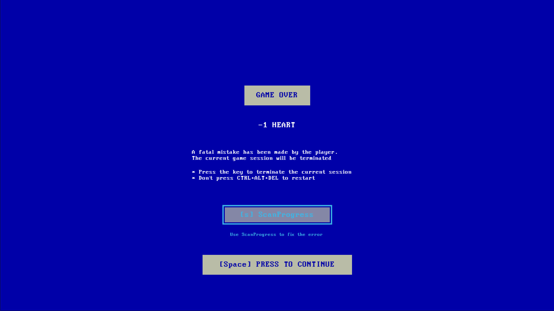Image resolution: width=554 pixels, height=311 pixels.
Task: Click the [S] ScanProgress button
Action: click(277, 214)
